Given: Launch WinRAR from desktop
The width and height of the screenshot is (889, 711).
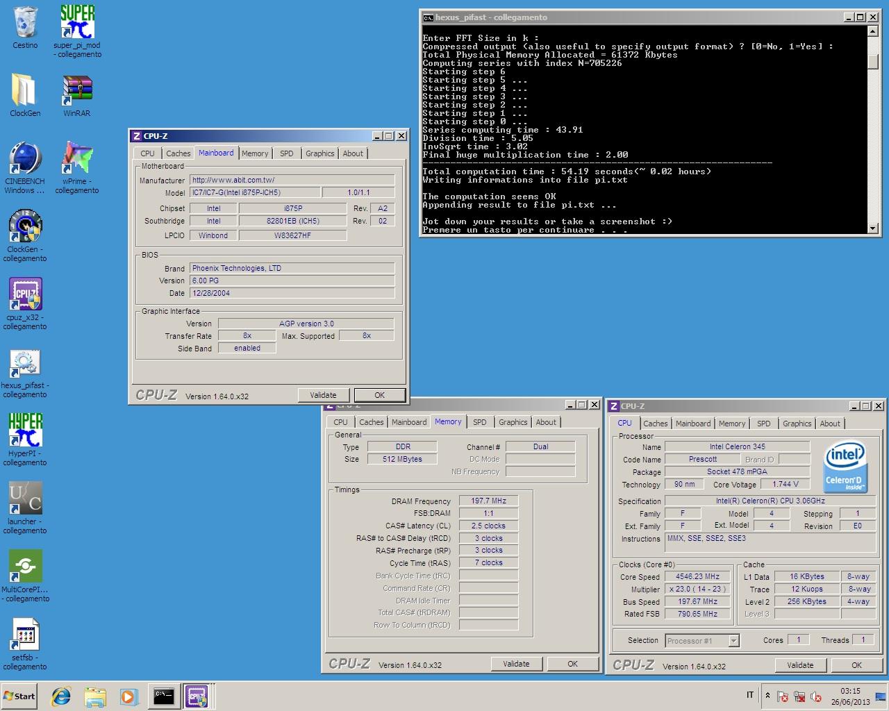Looking at the screenshot, I should (77, 95).
